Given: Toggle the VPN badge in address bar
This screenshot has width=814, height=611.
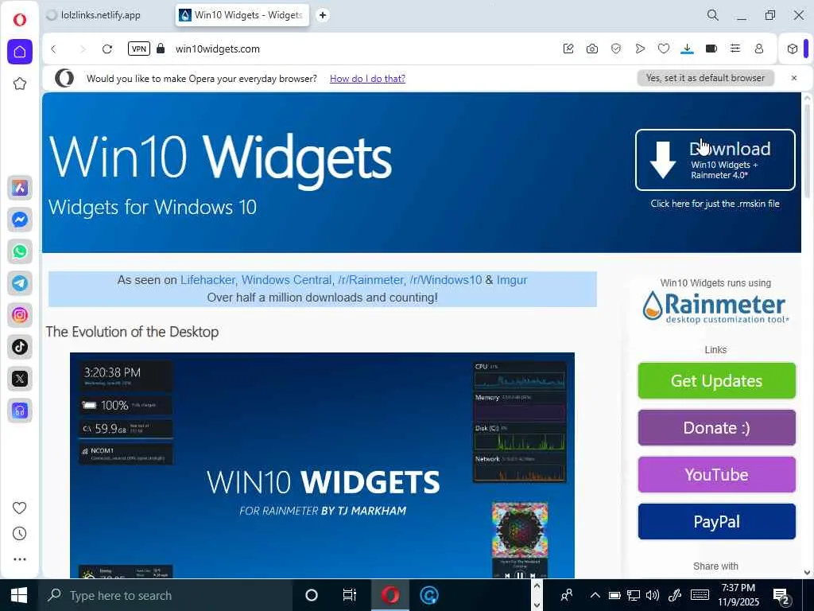Looking at the screenshot, I should [138, 49].
